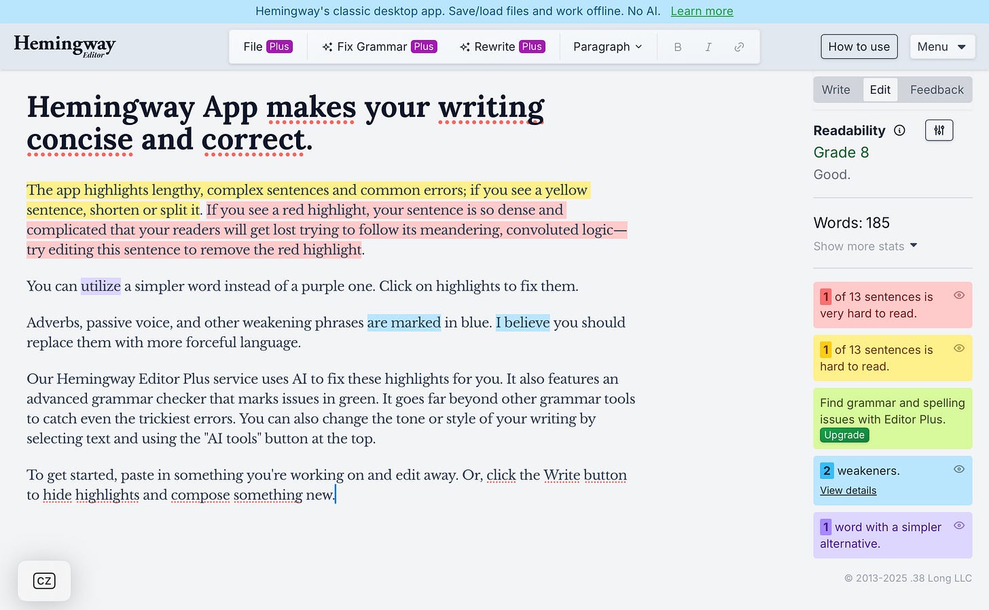989x610 pixels.
Task: Hide weakeners highlights eye icon
Action: pyautogui.click(x=959, y=469)
